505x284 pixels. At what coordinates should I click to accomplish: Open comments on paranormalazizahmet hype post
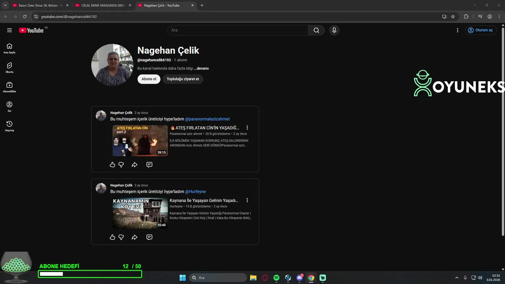click(149, 164)
